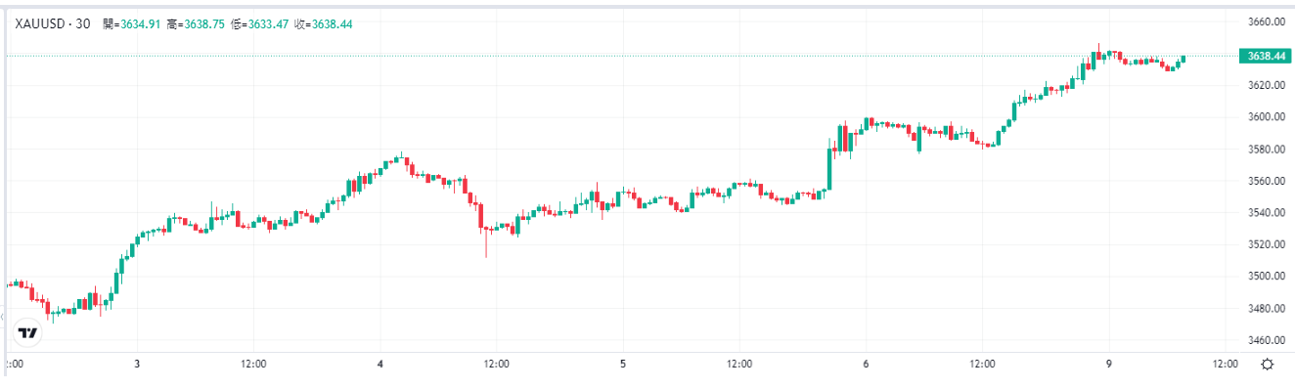This screenshot has width=1295, height=389.
Task: Click the 3460.00 price axis label
Action: [x=1267, y=340]
